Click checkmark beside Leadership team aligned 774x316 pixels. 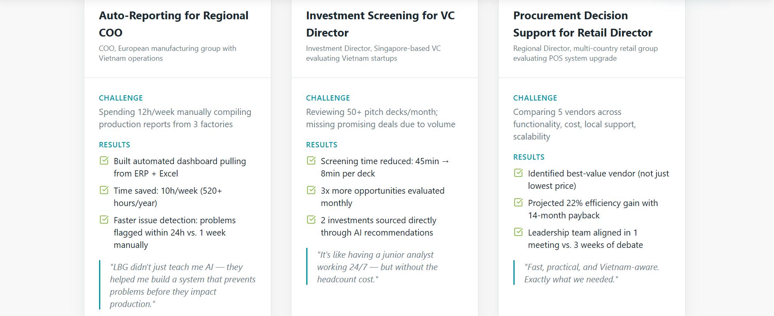[518, 232]
